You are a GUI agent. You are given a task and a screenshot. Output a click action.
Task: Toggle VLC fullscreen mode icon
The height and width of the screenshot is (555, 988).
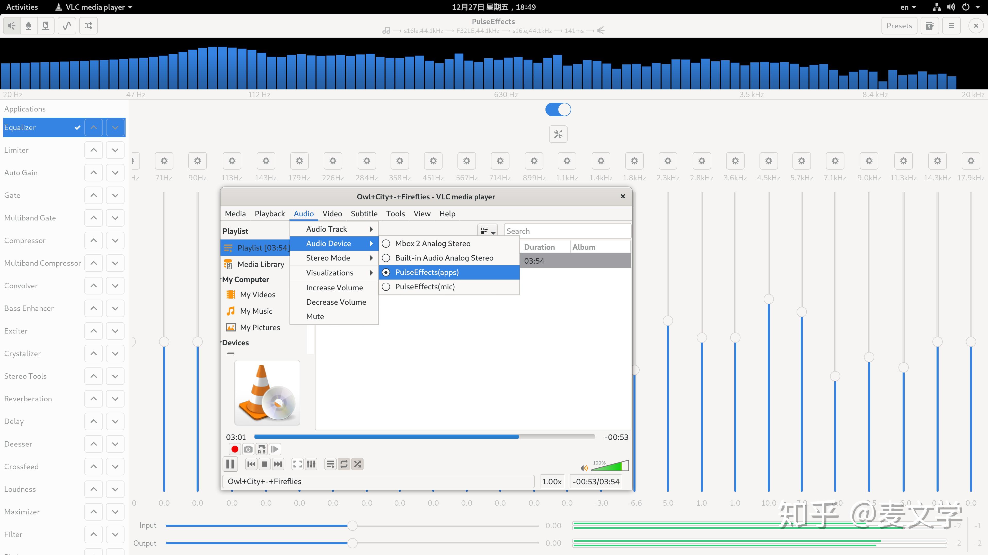(x=297, y=464)
